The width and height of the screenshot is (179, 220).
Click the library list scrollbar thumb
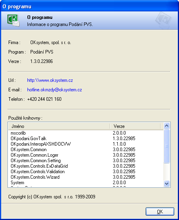tap(166, 146)
